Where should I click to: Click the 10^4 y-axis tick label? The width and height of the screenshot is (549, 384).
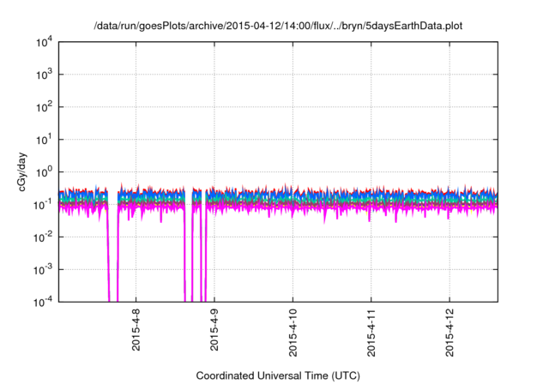click(45, 42)
